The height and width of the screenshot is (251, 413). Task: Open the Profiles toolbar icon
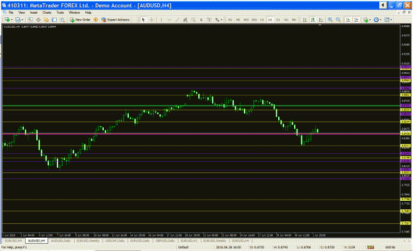tap(18, 20)
